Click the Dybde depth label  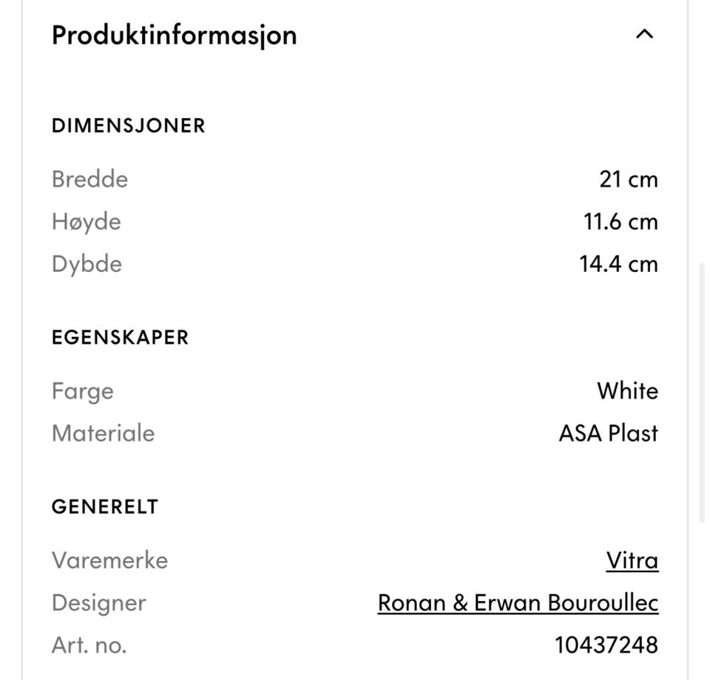click(x=87, y=263)
